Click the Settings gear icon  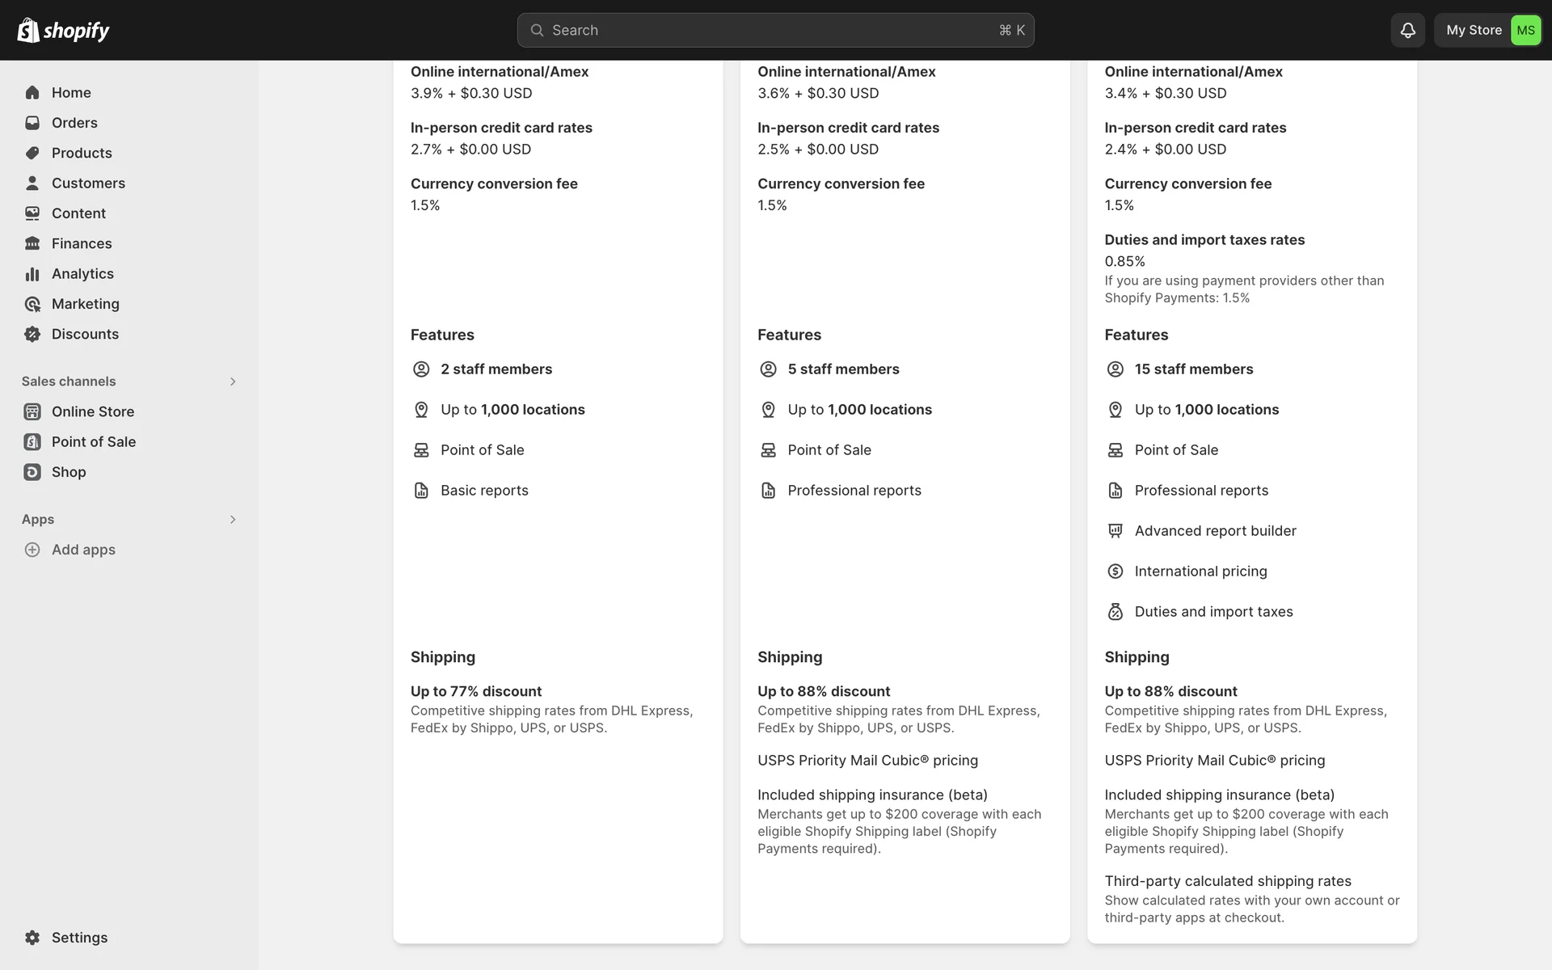click(32, 938)
